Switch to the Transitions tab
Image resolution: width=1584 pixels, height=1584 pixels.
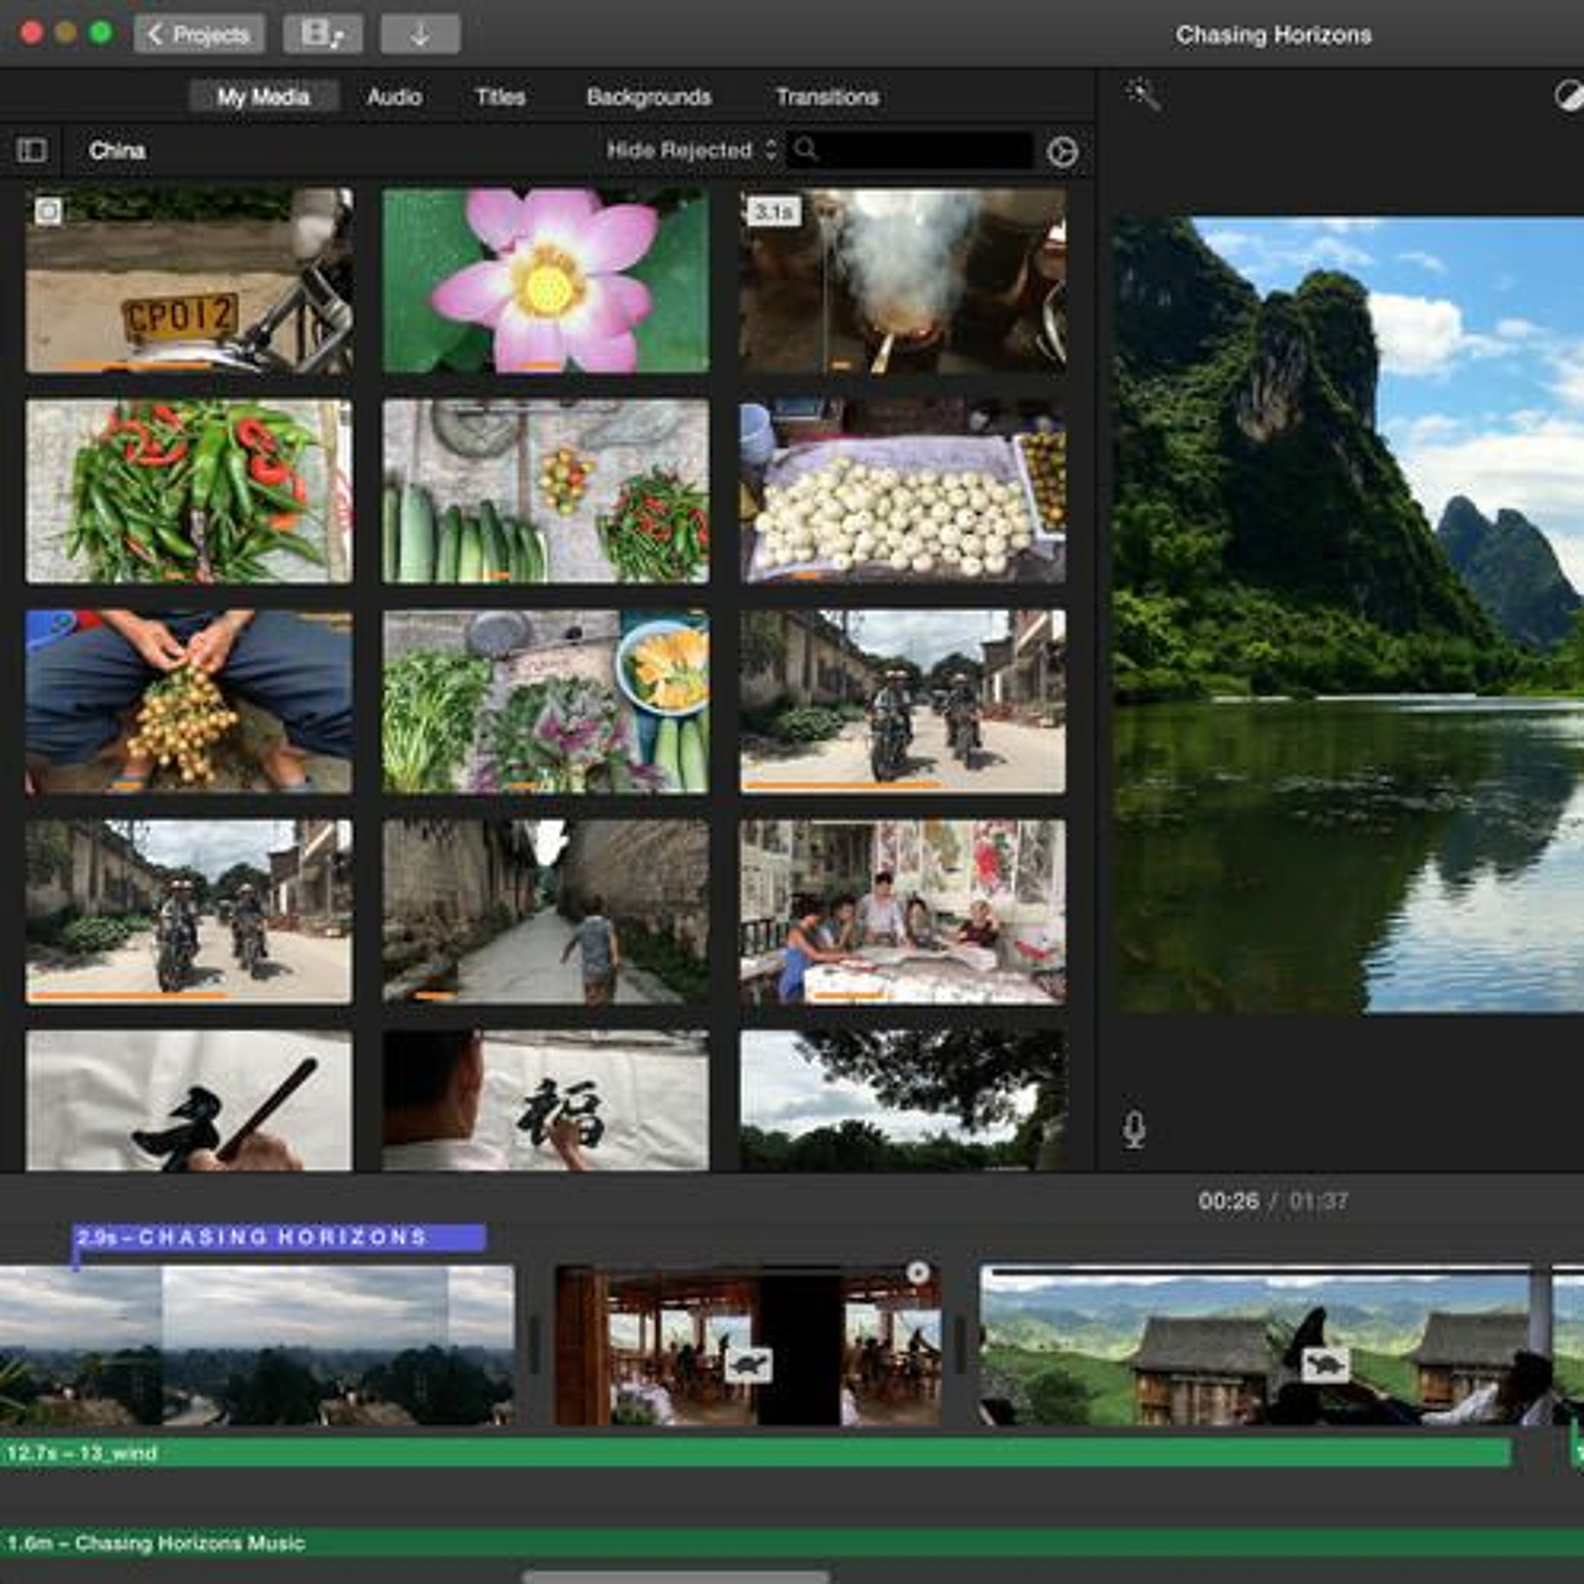pos(826,98)
